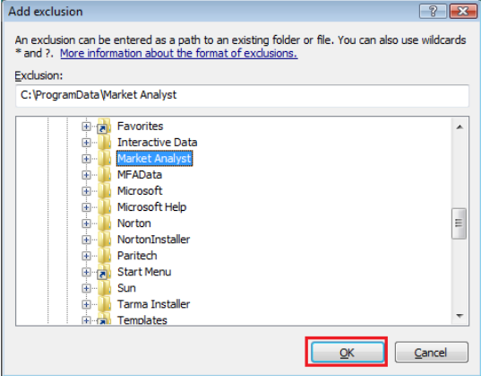Click the Tarma Installer folder icon

(x=105, y=304)
